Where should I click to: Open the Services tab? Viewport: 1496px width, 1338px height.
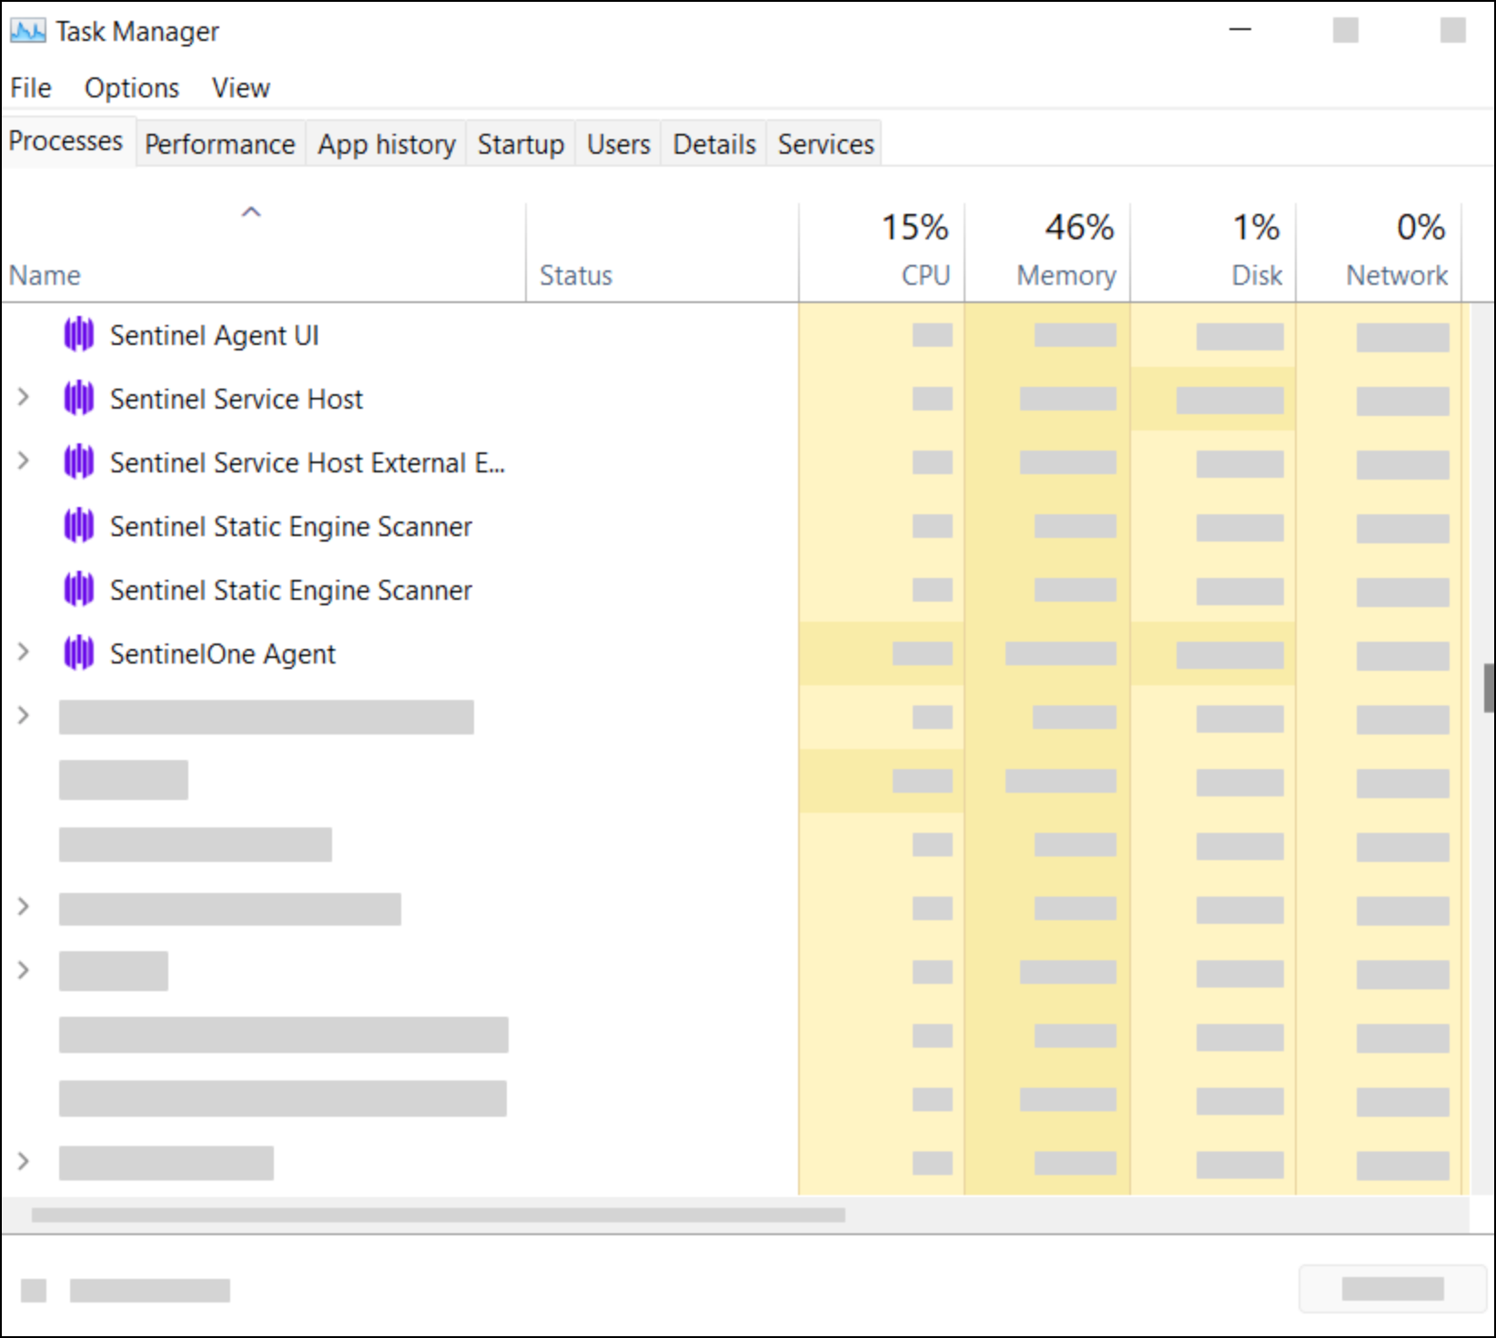point(825,145)
